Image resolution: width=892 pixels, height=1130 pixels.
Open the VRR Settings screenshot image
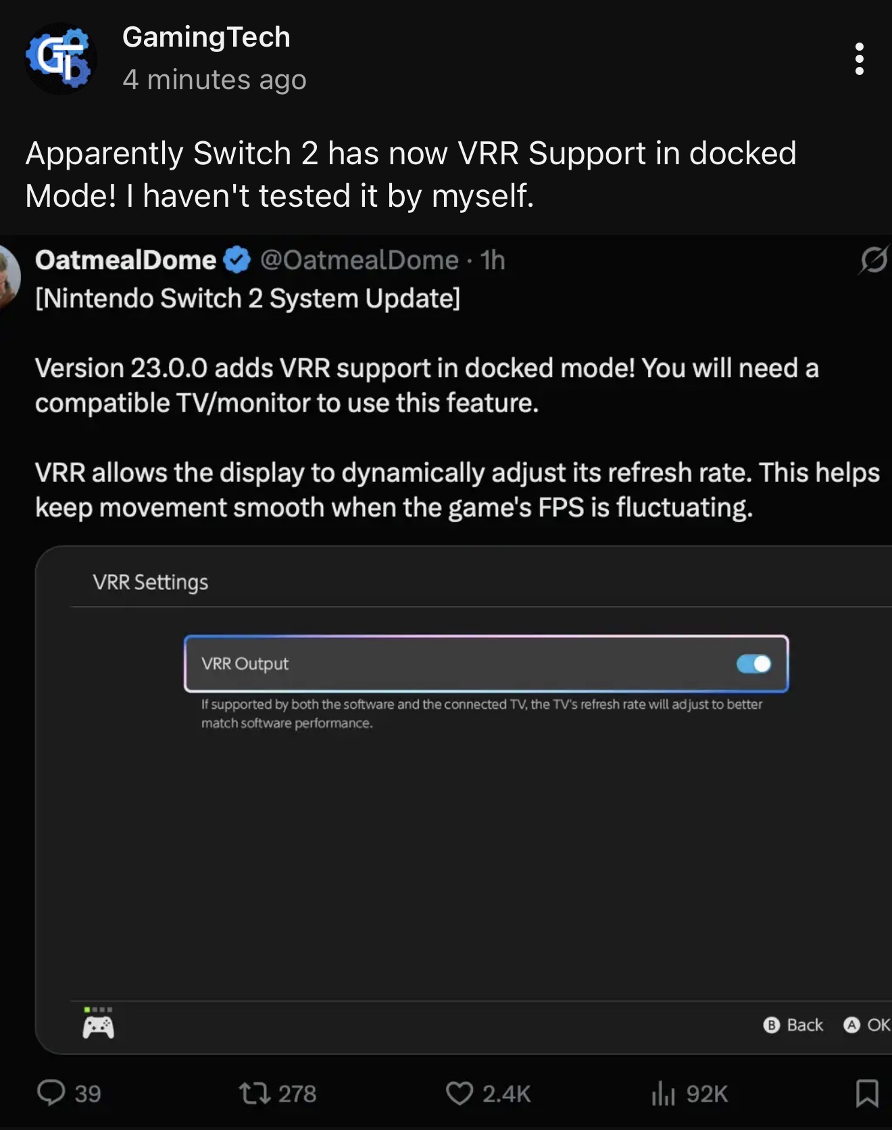tap(464, 800)
